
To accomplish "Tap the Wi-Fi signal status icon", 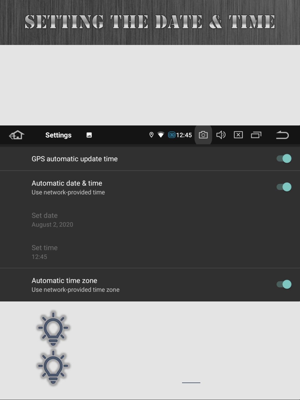I will pos(161,135).
